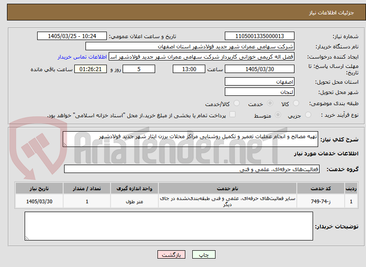Image resolution: width=366 pixels, height=267 pixels.
Task: Click the page title جزئیات اطلاعات نیاز
Action: (x=331, y=13)
